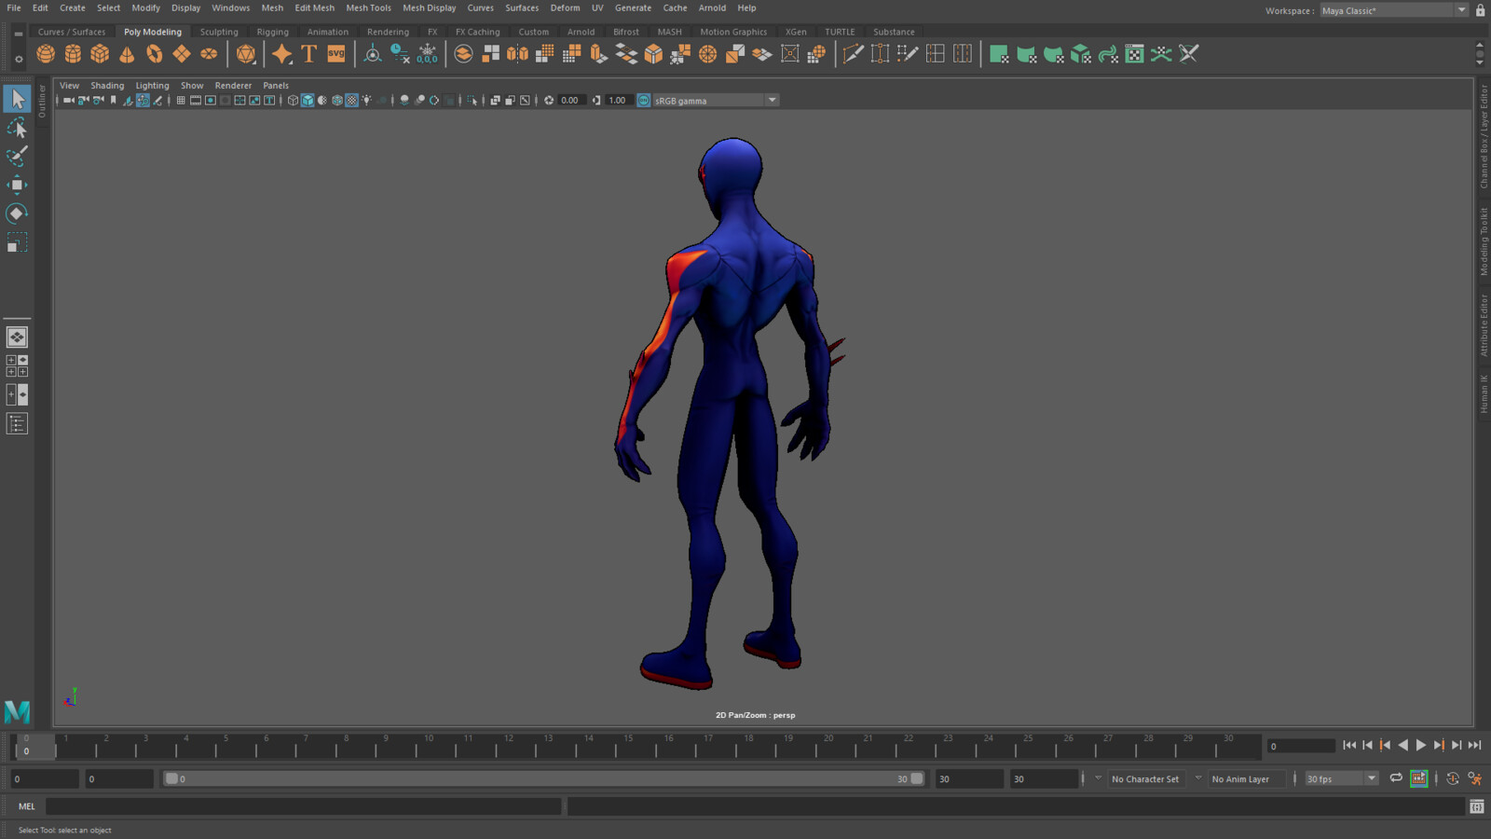This screenshot has width=1491, height=839.
Task: Open the Renderer panel menu
Action: 233,85
